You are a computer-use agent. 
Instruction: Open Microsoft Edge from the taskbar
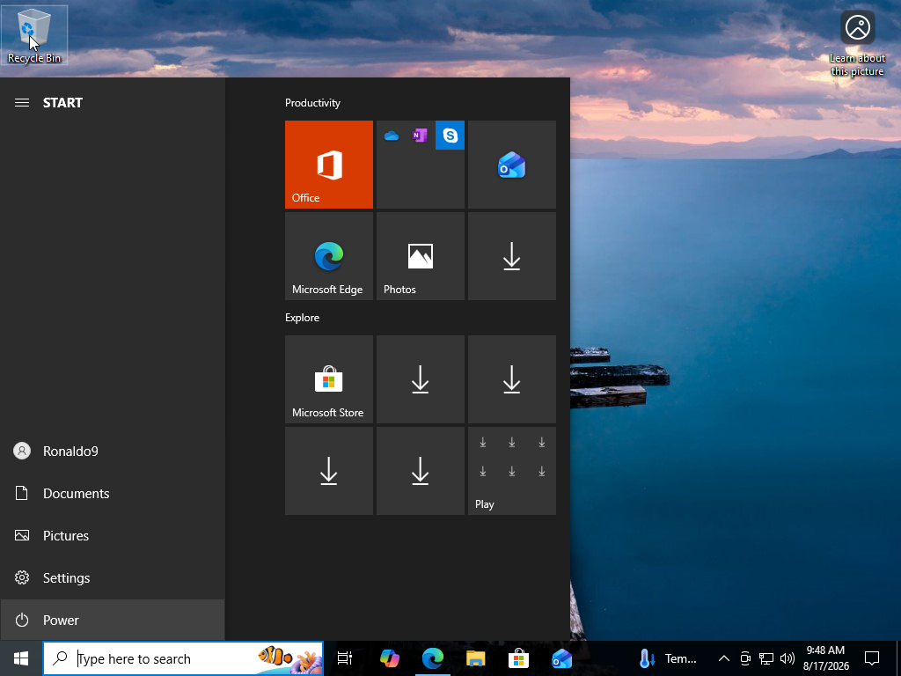point(433,658)
